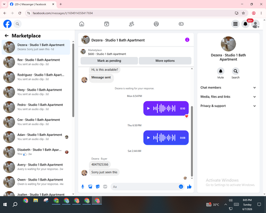Open a new browser tab
This screenshot has height=213, width=266.
click(x=61, y=4)
